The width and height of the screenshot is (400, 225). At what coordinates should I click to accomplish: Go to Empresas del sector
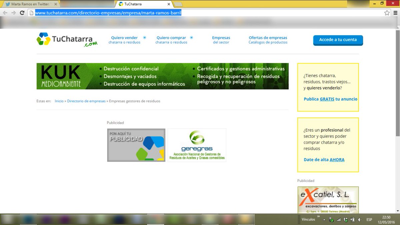coord(221,40)
